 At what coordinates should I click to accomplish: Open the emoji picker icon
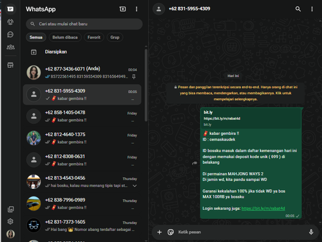coord(171,232)
